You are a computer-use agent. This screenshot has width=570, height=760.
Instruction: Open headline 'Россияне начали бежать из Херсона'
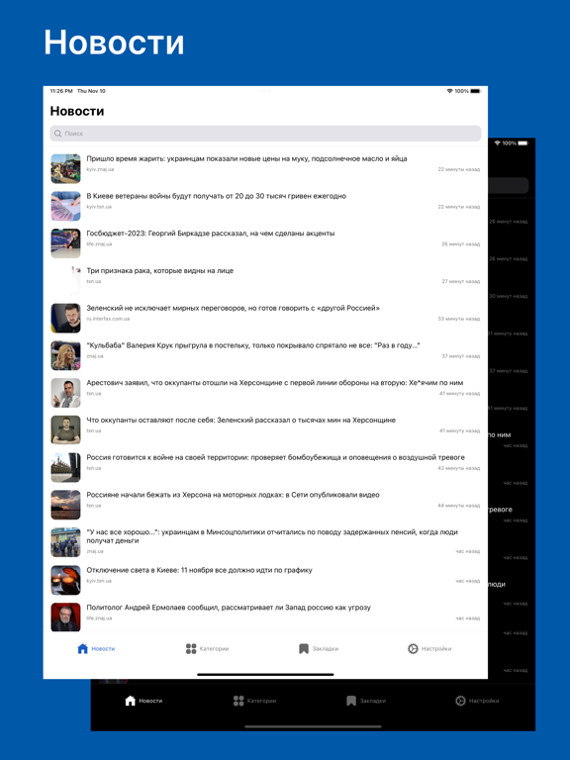point(233,495)
